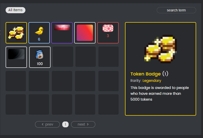The width and height of the screenshot is (203, 138).
Task: Select the Token Badge gold coins item
Action: [x=16, y=33]
